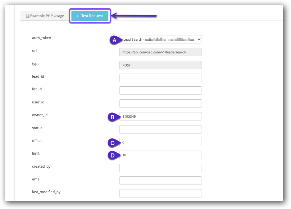Click the POST request type field
The width and height of the screenshot is (291, 209).
[x=160, y=65]
